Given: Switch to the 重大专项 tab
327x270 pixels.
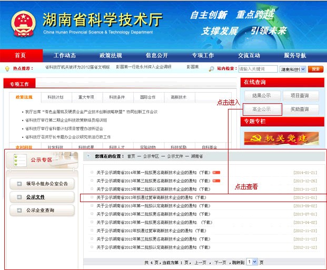Looking at the screenshot, I should pos(86,97).
